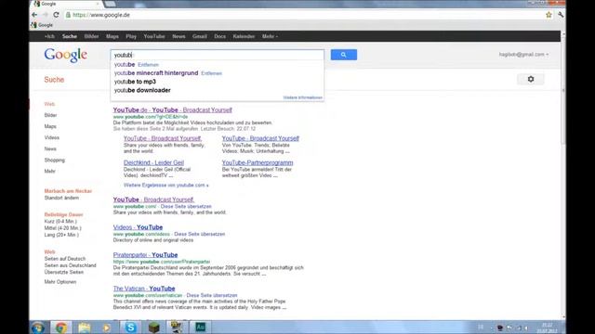Filter by News in left sidebar
This screenshot has height=334, width=595.
(50, 148)
